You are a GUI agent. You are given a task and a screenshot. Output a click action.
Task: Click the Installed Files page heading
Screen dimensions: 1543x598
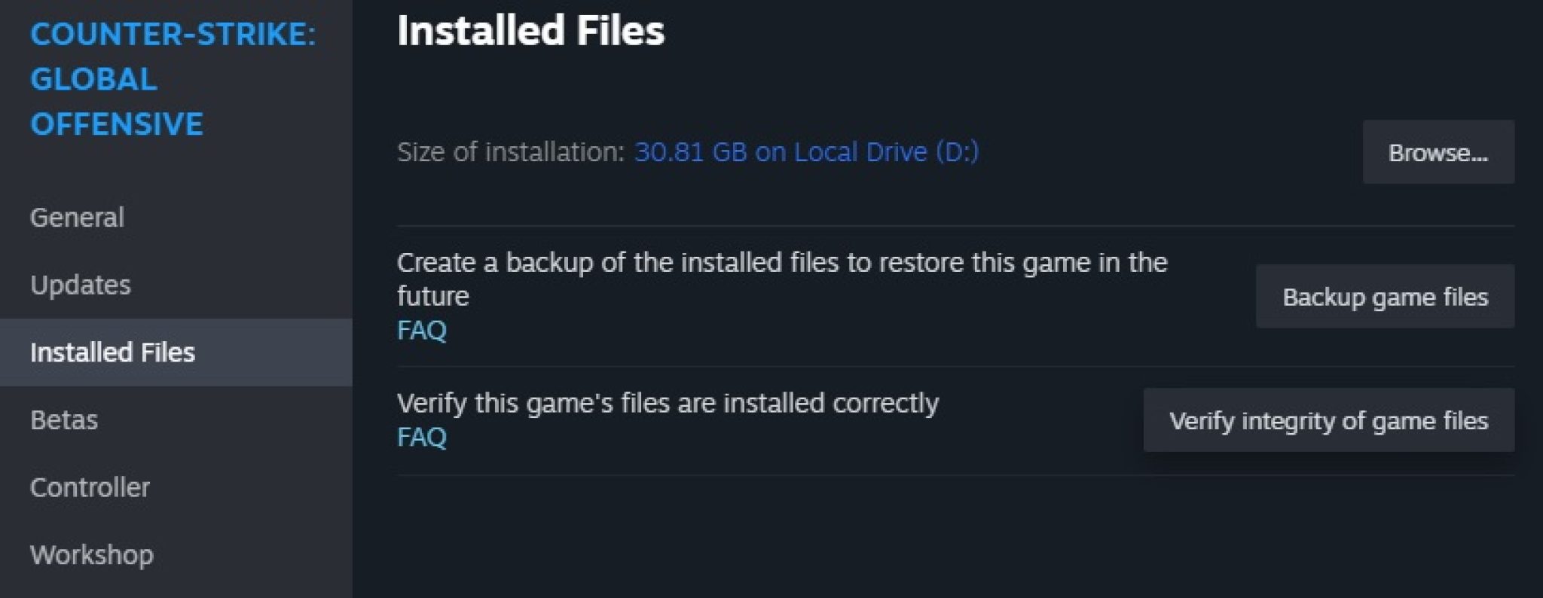[x=530, y=31]
